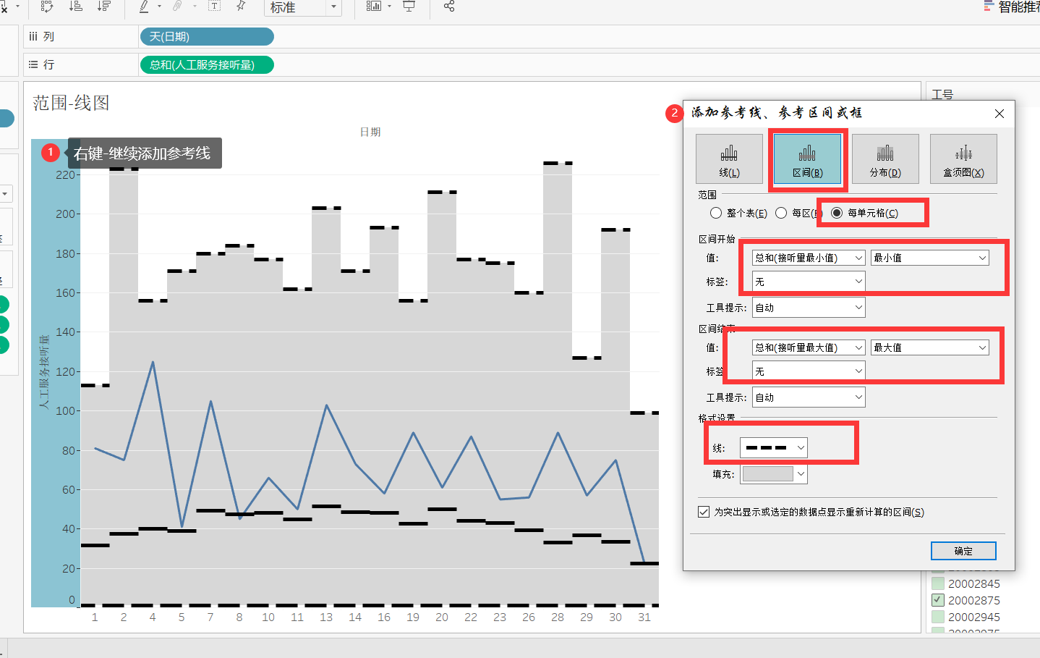Click the paperclip group members icon

pyautogui.click(x=178, y=7)
